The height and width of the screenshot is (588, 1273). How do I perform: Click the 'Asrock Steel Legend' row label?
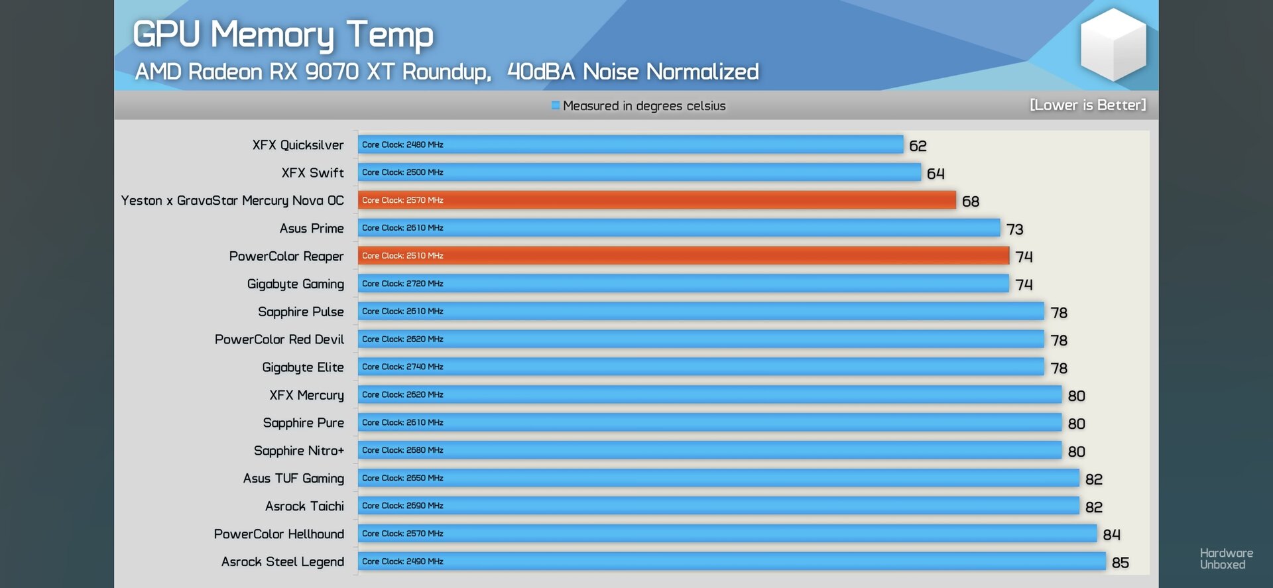point(282,562)
